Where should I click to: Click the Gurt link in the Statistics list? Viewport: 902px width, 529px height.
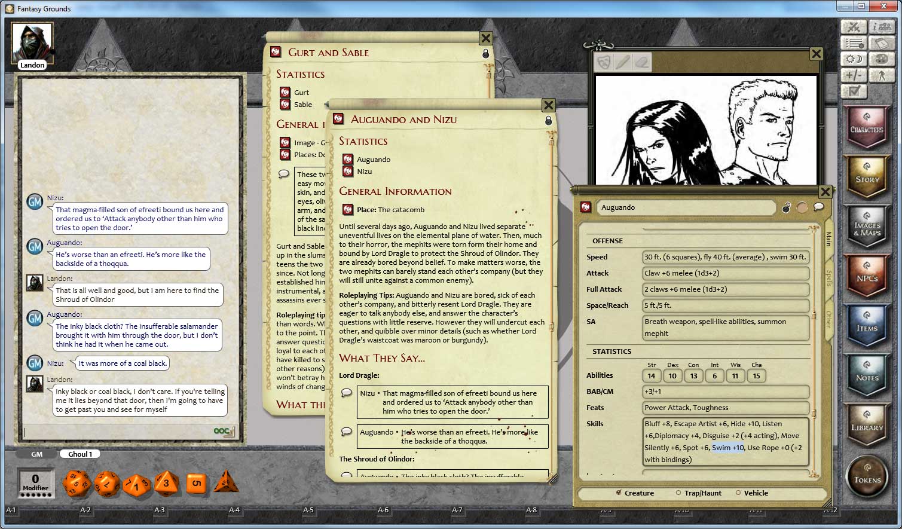click(x=301, y=92)
